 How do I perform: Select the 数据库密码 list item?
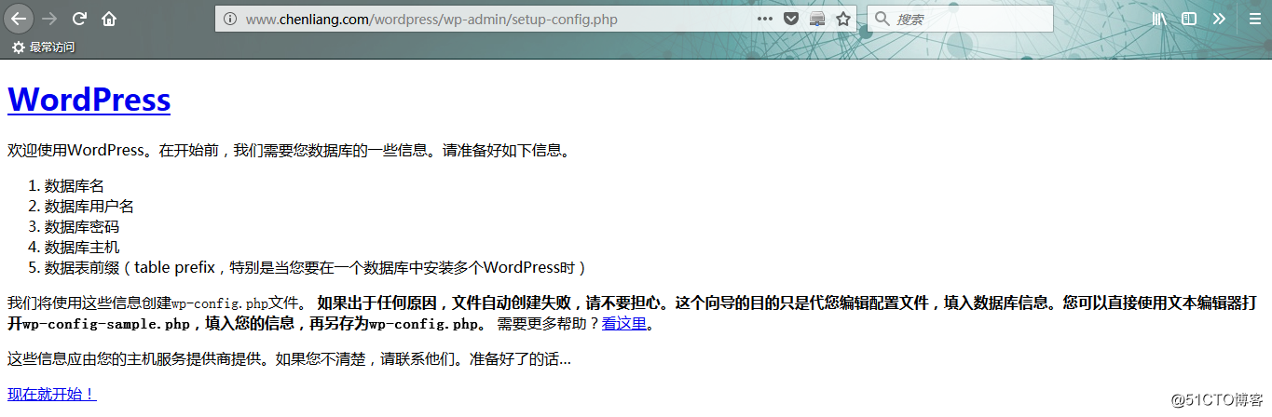82,227
